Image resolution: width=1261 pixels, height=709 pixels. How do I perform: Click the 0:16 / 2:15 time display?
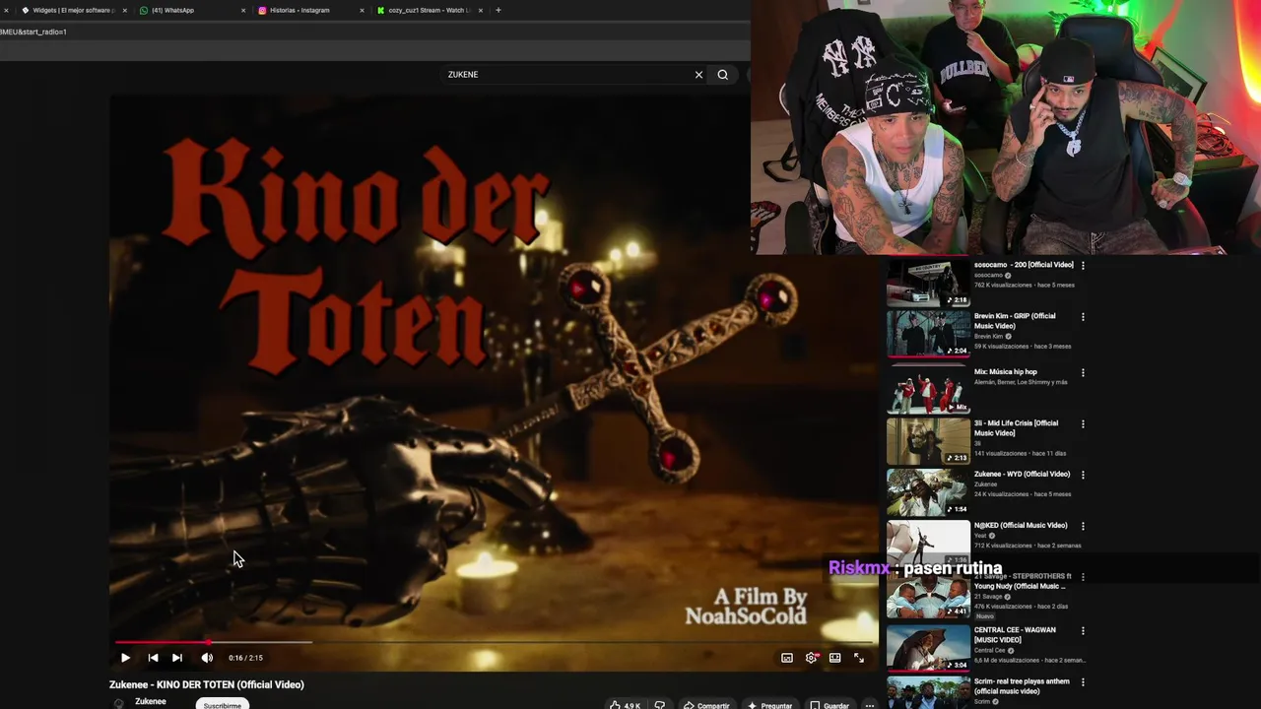click(245, 658)
